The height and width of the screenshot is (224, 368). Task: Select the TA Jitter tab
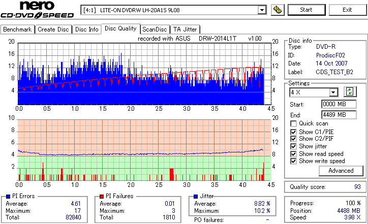185,29
